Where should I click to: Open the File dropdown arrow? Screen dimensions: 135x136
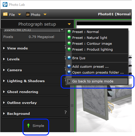(20, 14)
